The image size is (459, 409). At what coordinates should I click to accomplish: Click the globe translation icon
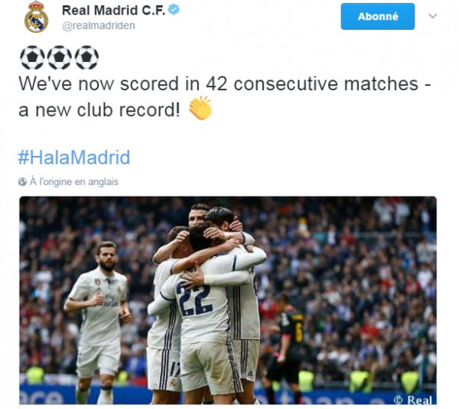22,182
